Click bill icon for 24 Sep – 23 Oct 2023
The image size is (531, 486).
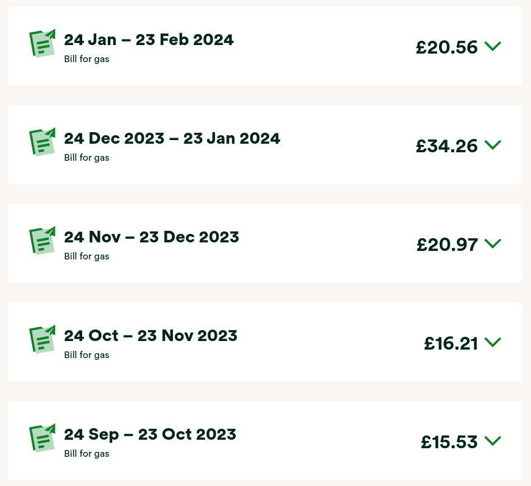click(x=42, y=438)
